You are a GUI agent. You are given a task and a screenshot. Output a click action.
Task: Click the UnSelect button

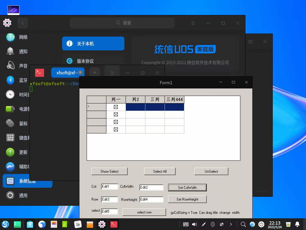coord(211,171)
